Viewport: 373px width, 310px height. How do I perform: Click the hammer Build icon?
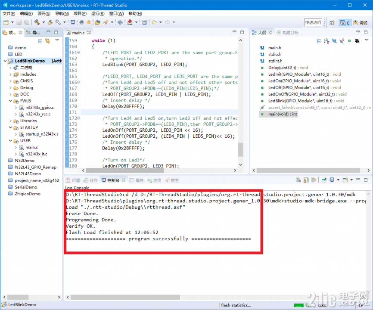click(37, 22)
